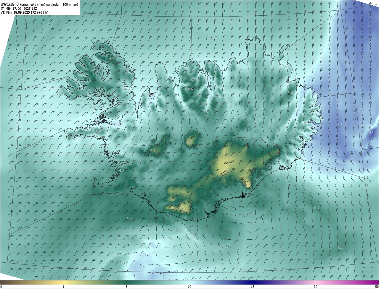This screenshot has width=379, height=289.
Task: Click the initial time 'IT: Mið. 17. 09. 2025 18Z'
Action: pos(18,9)
